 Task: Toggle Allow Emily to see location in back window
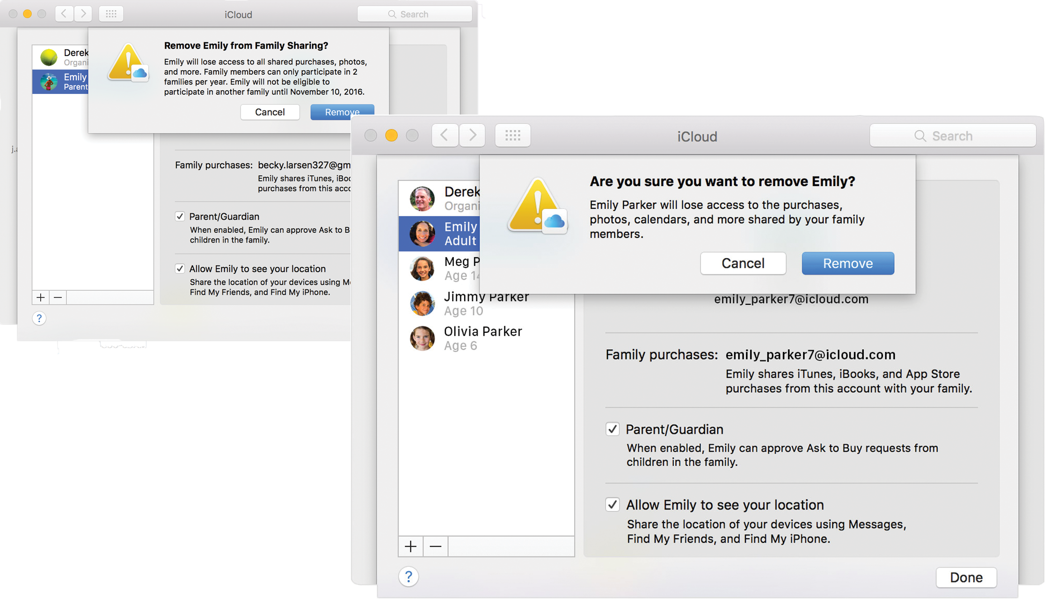pos(180,268)
